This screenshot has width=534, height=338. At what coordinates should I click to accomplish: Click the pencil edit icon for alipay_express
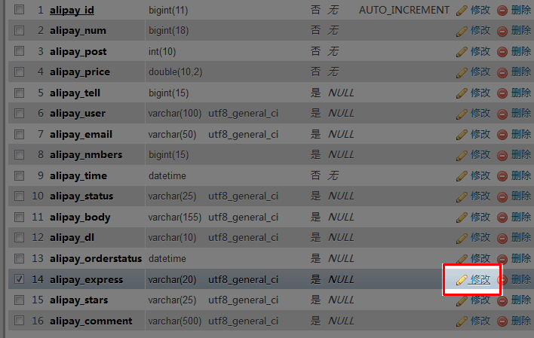pos(462,279)
